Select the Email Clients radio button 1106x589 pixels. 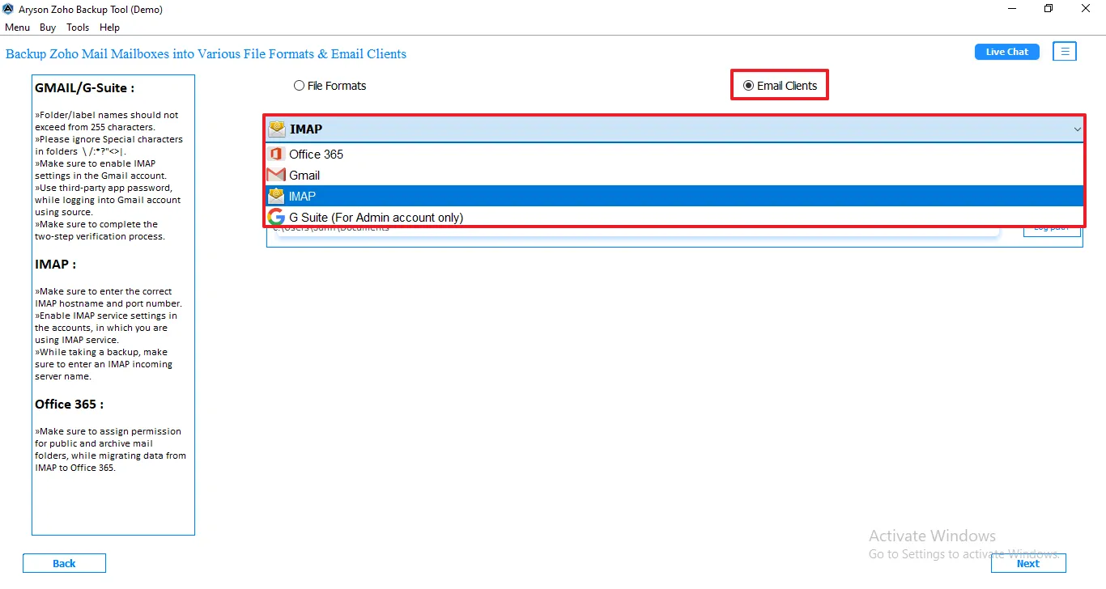coord(748,85)
